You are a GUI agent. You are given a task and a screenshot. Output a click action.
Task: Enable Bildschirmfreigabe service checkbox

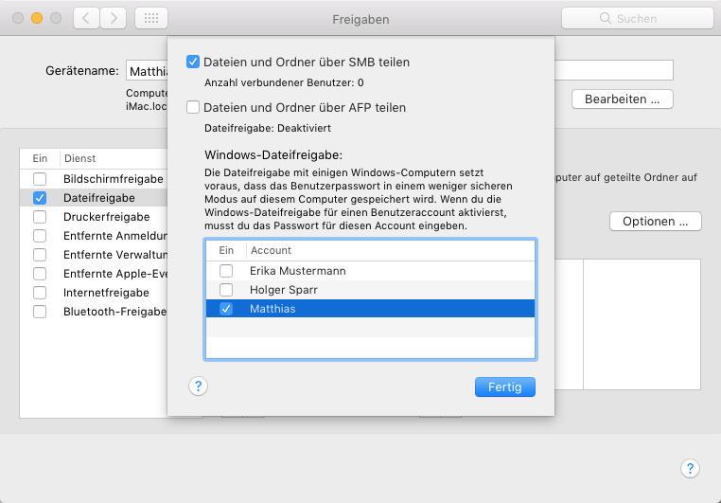click(x=40, y=178)
